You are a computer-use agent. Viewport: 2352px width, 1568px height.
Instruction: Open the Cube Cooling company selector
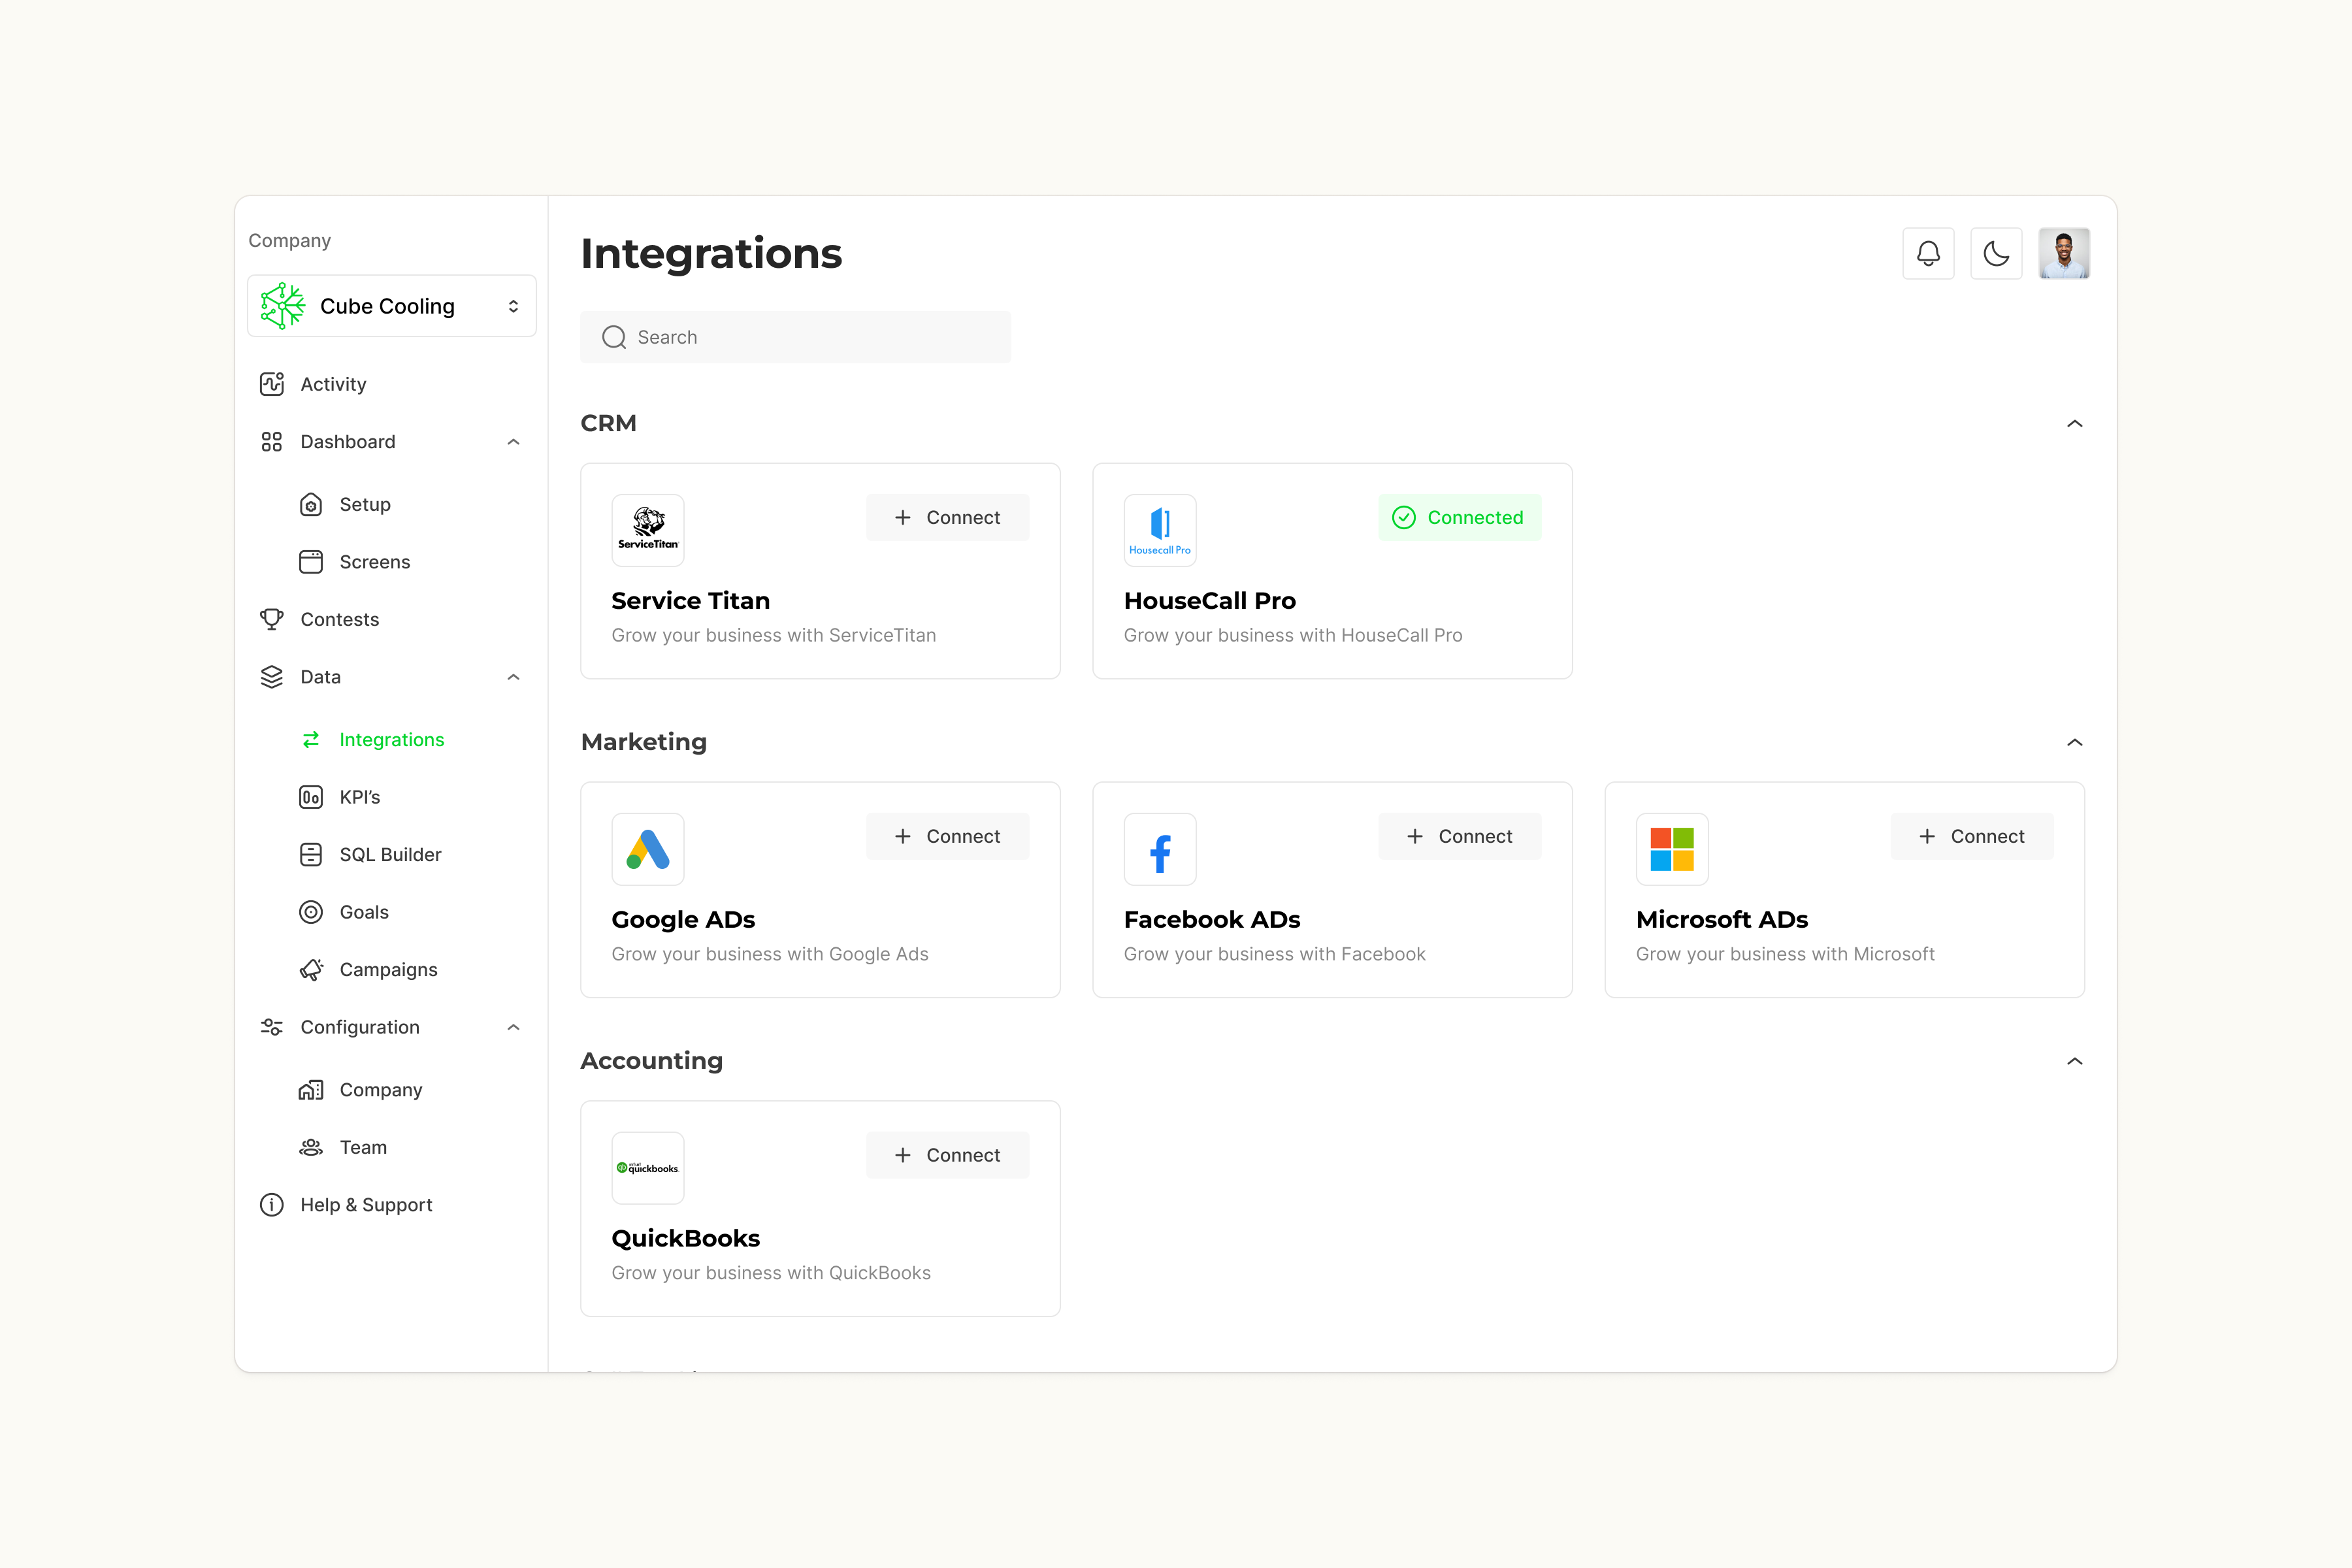coord(392,306)
